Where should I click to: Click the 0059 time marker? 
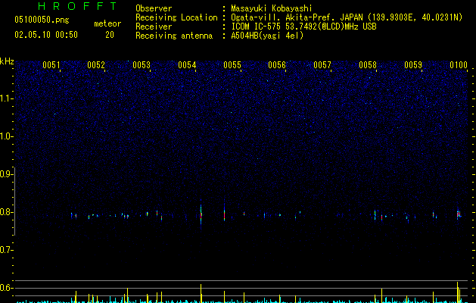[413, 65]
